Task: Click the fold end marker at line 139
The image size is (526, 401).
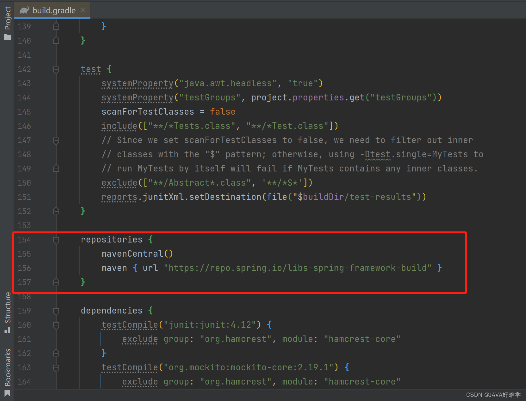Action: click(x=56, y=26)
